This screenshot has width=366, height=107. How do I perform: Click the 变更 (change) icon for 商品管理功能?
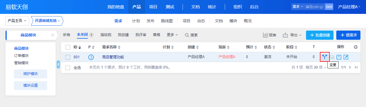[x=325, y=57]
